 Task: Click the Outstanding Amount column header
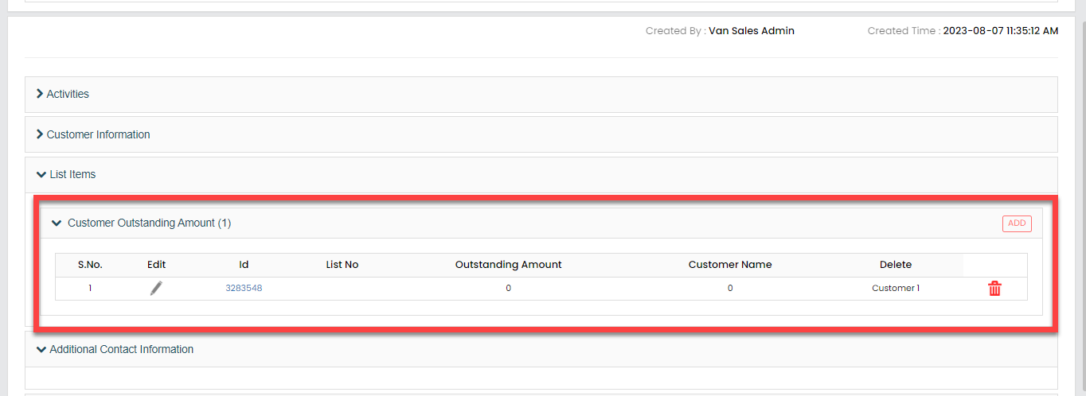tap(508, 265)
